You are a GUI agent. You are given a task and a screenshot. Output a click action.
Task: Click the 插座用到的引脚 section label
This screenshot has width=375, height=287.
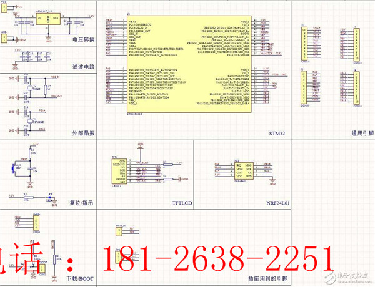268,278
